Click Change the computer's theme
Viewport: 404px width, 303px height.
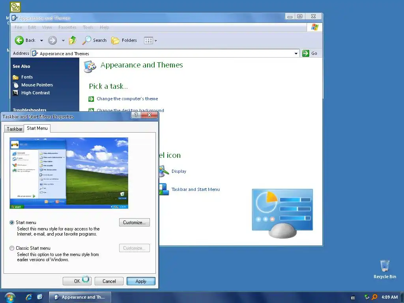(127, 99)
